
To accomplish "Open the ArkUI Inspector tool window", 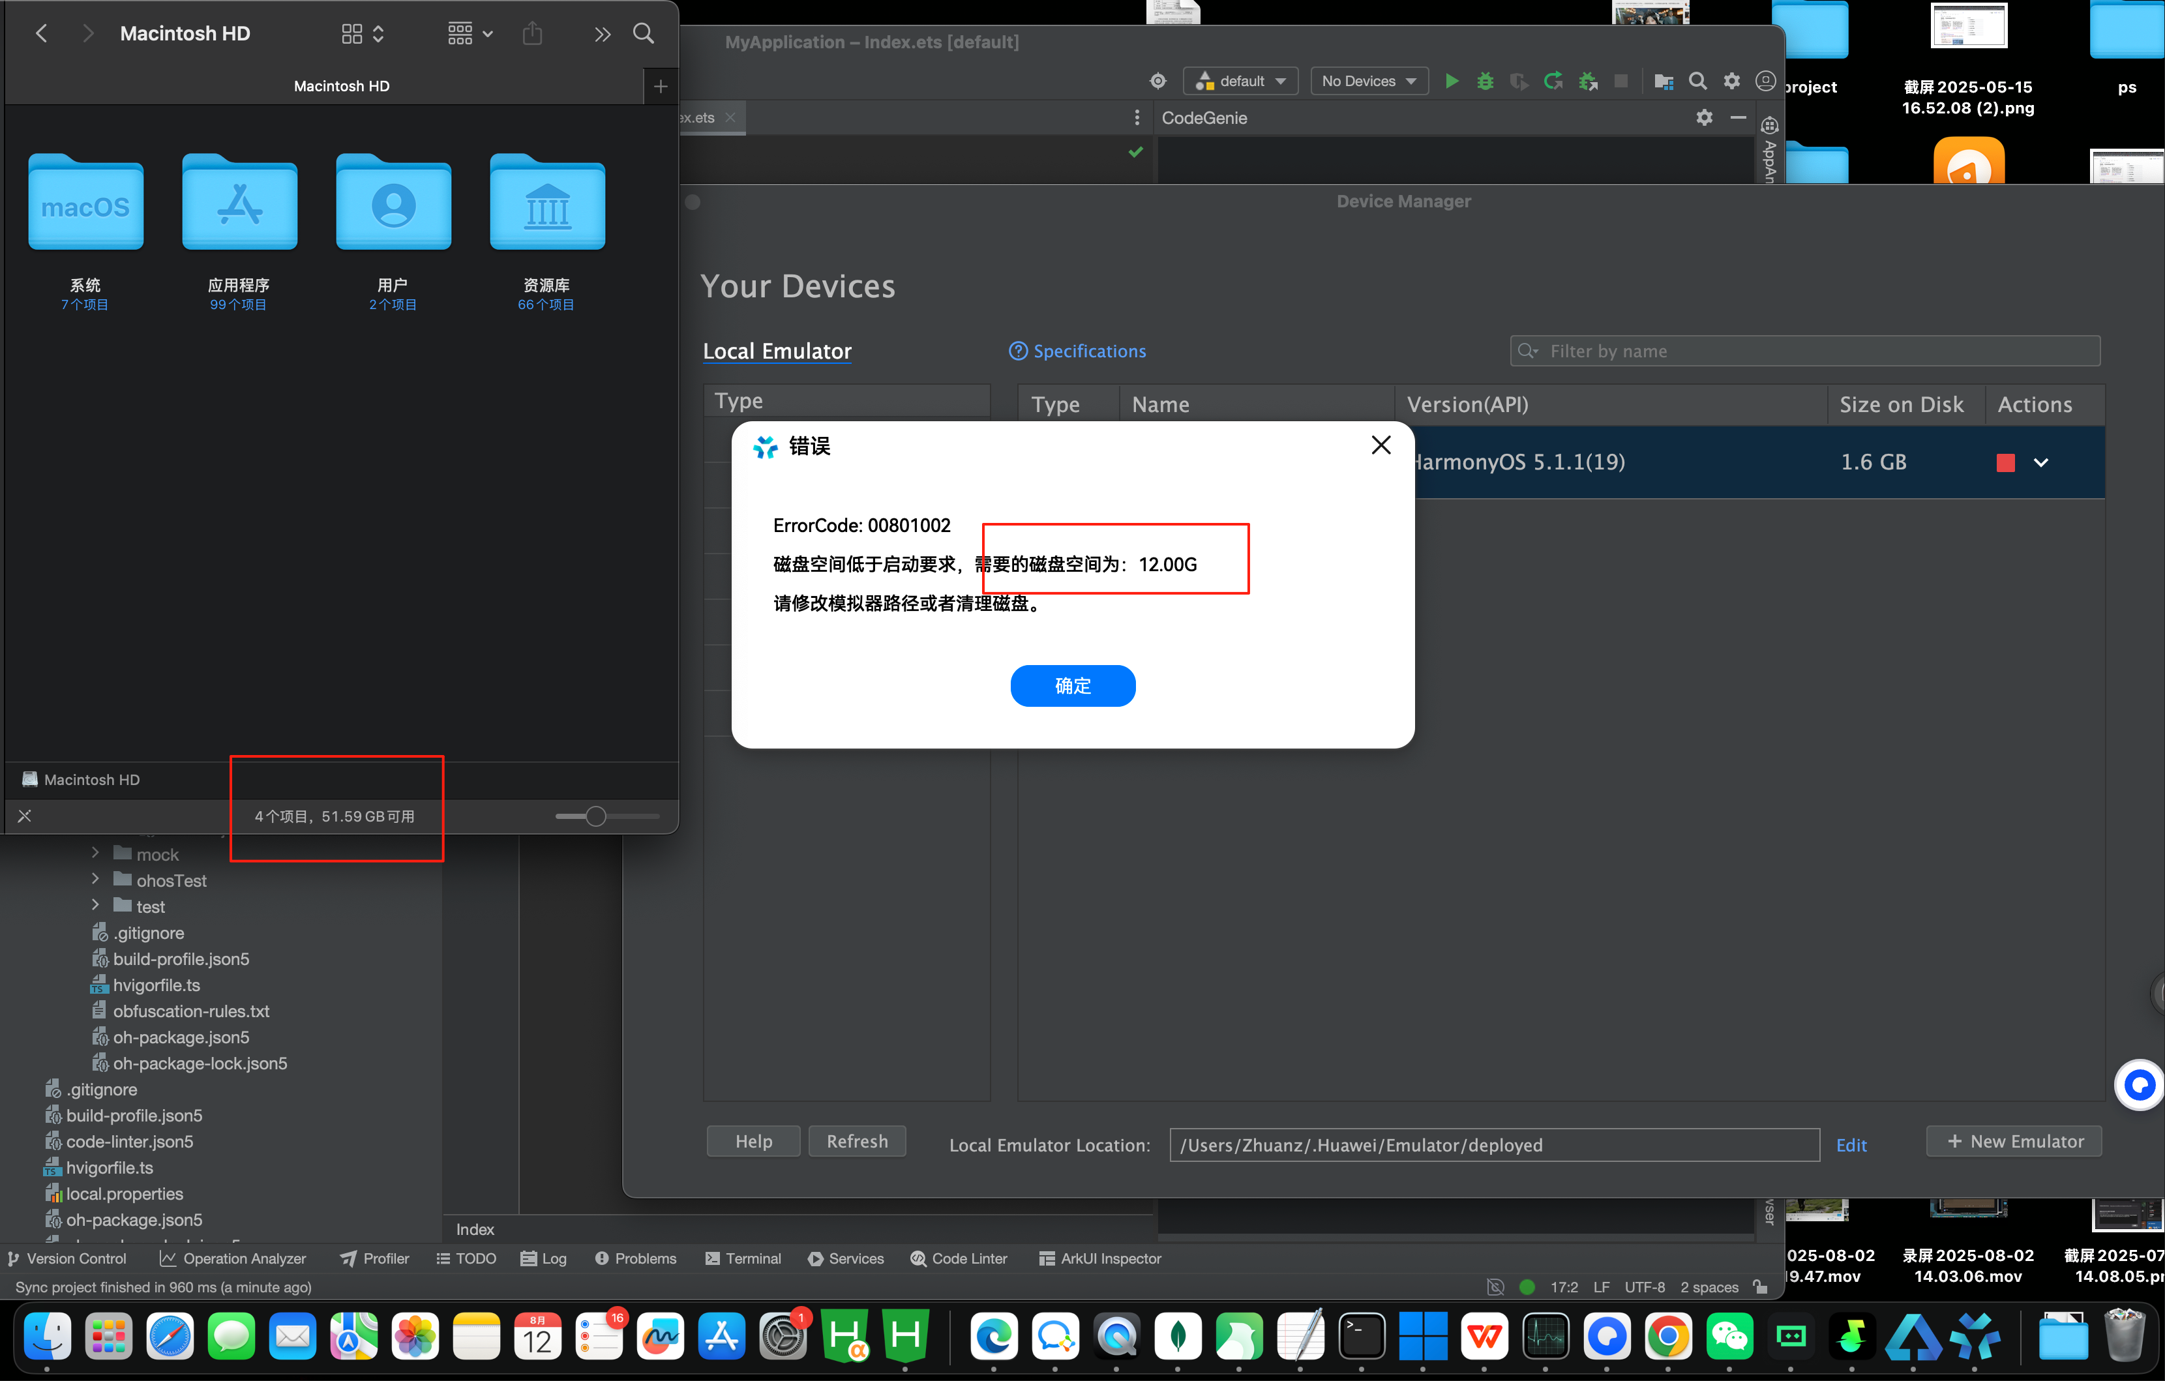I will 1099,1258.
